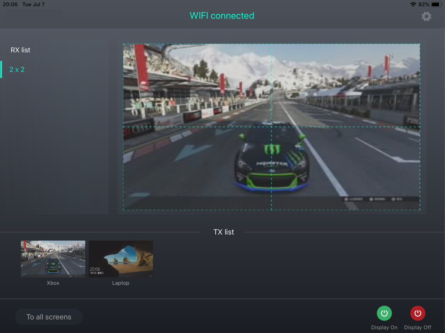Click the Display Off label
Viewport: 445px width, 333px height.
[418, 327]
